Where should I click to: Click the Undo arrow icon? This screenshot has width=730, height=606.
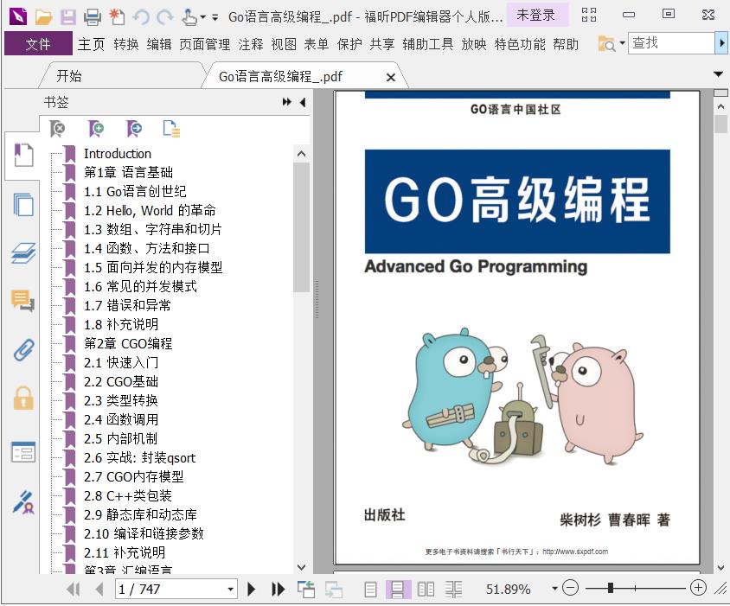tap(141, 17)
